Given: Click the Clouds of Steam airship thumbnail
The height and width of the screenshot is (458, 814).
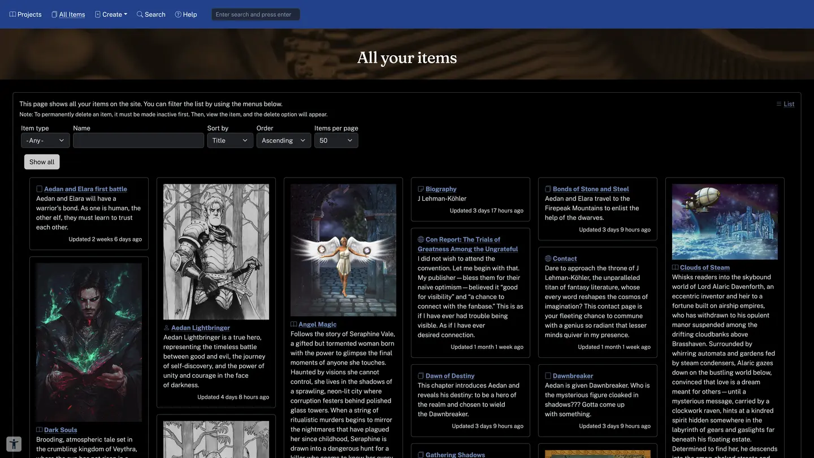Looking at the screenshot, I should point(725,222).
